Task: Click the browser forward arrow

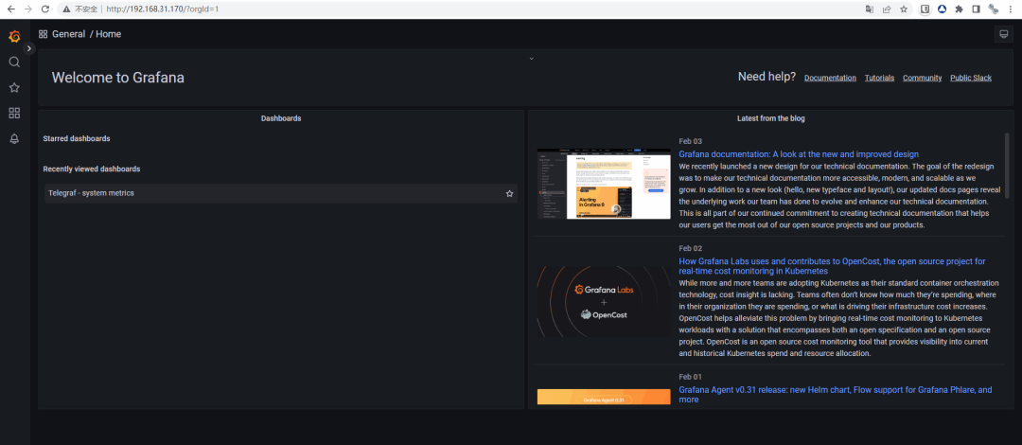Action: (x=28, y=9)
